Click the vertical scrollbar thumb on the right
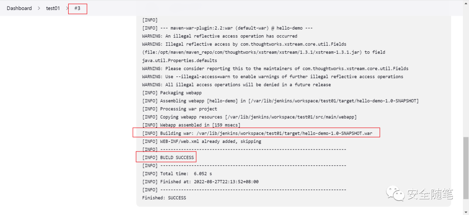 pyautogui.click(x=466, y=168)
